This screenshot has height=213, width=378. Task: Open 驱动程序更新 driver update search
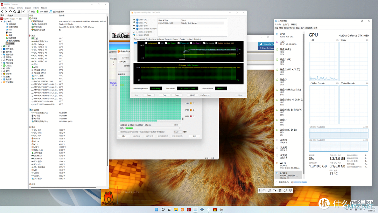pos(57,12)
